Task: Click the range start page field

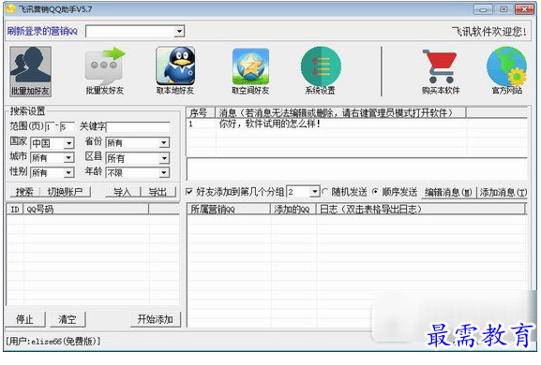Action: pos(50,127)
